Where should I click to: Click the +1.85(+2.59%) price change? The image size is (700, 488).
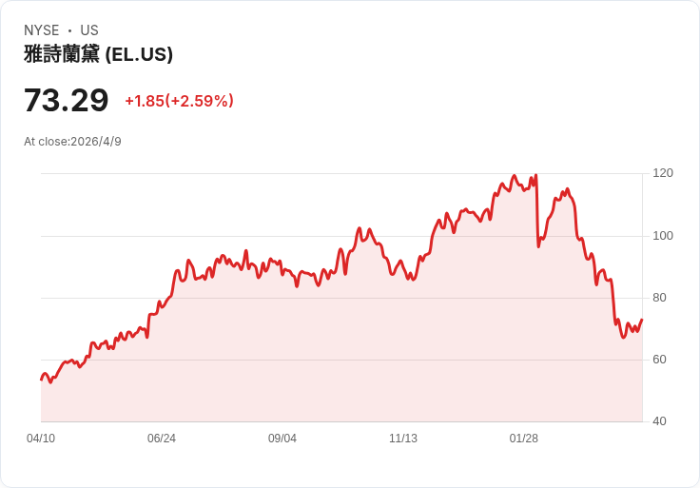pos(179,101)
